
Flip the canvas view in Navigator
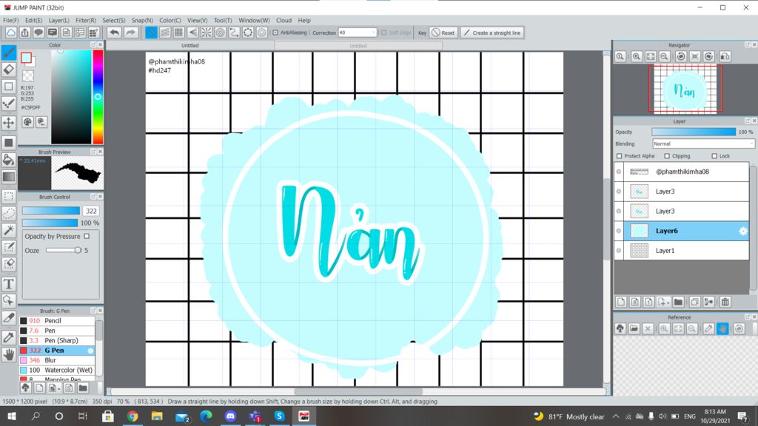(725, 56)
